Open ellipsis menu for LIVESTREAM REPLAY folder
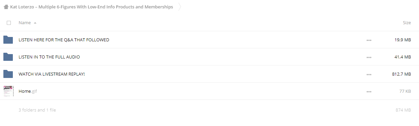 pyautogui.click(x=369, y=74)
